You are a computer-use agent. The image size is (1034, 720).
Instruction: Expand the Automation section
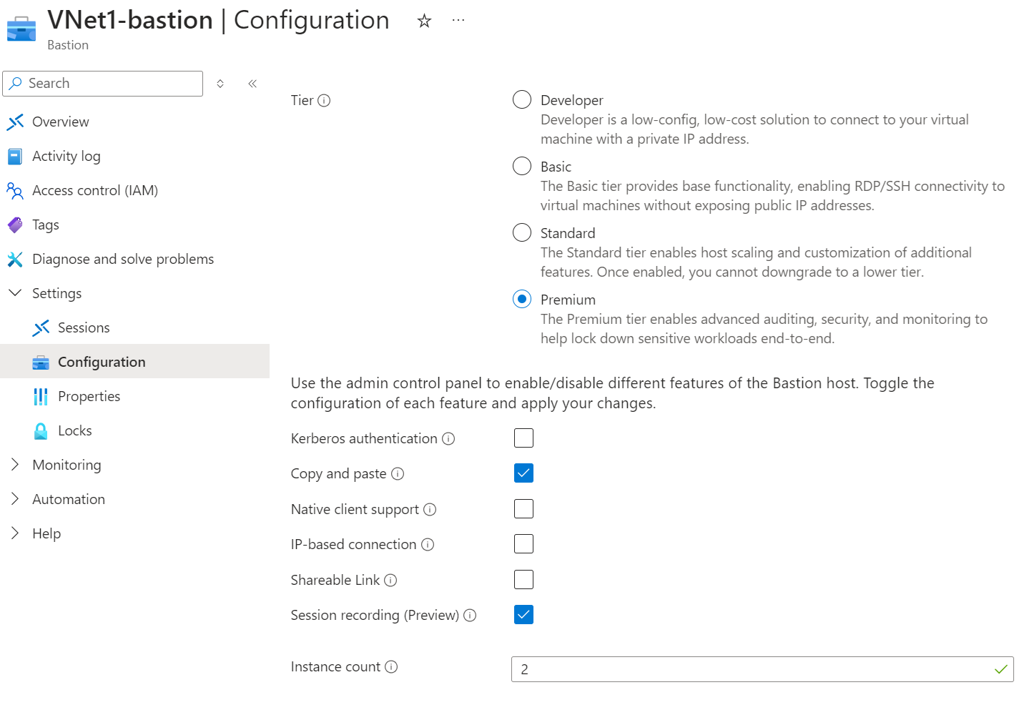coord(15,499)
